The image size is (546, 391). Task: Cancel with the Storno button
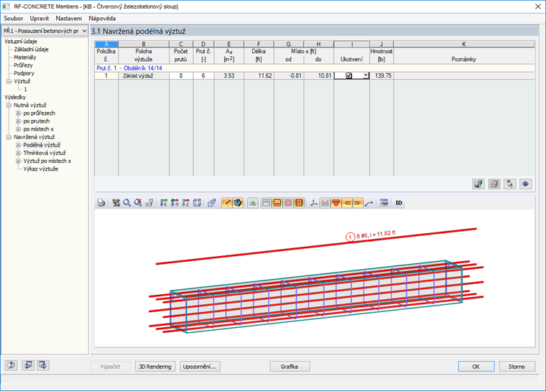coord(517,367)
